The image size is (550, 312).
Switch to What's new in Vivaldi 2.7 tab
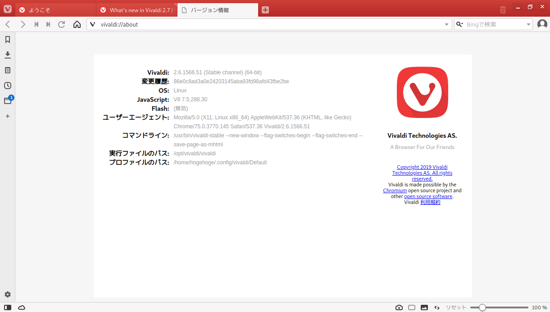137,10
